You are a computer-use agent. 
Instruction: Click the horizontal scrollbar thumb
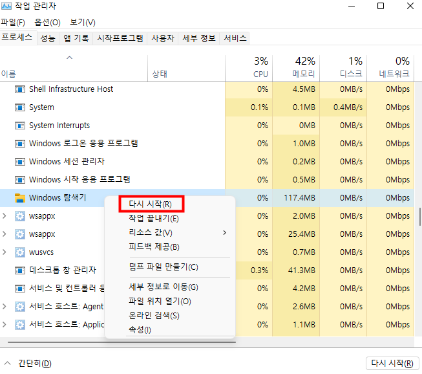[121, 342]
